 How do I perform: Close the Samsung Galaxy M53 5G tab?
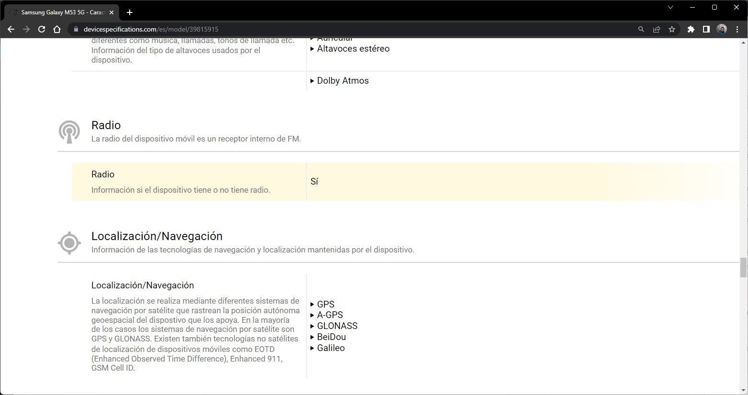click(x=112, y=12)
